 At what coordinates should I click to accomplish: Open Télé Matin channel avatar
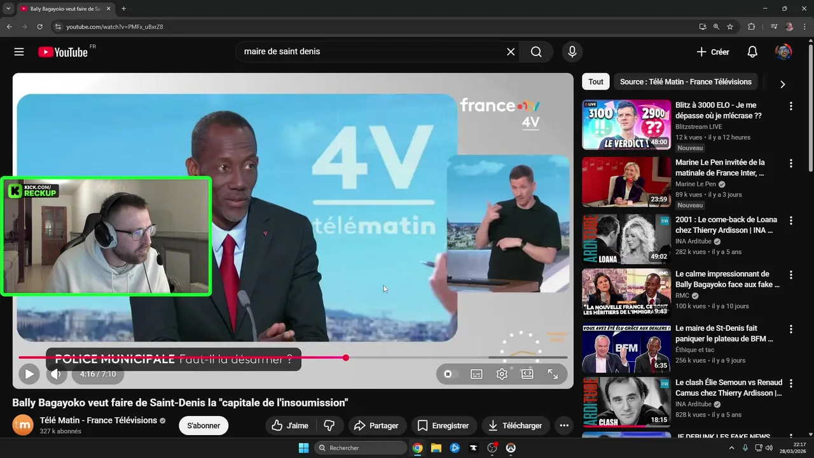(x=23, y=425)
